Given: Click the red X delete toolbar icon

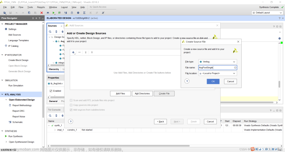Looking at the screenshot, I should point(42,13).
